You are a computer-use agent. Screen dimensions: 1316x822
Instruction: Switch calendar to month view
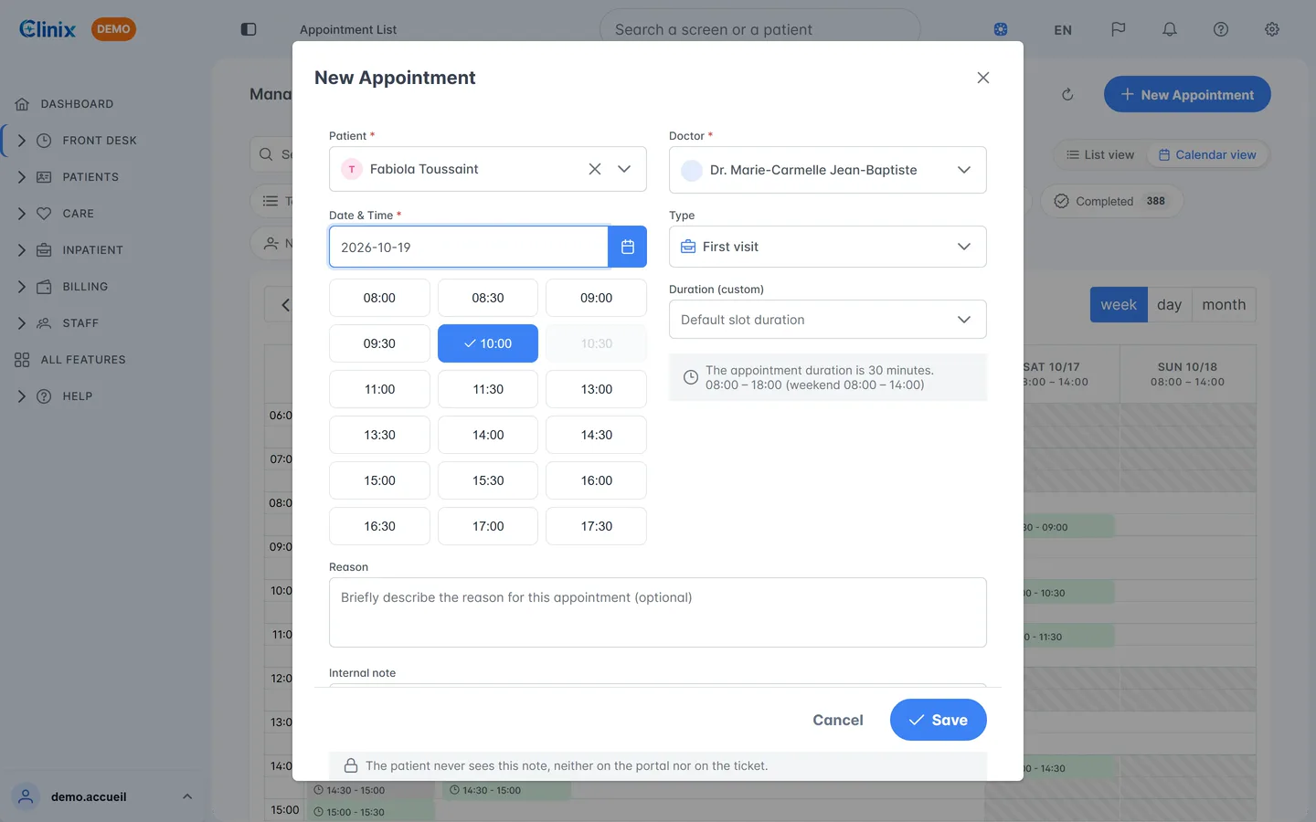(x=1224, y=305)
